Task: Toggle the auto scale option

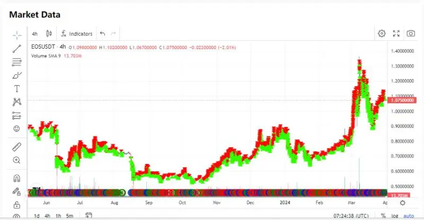Action: point(409,216)
